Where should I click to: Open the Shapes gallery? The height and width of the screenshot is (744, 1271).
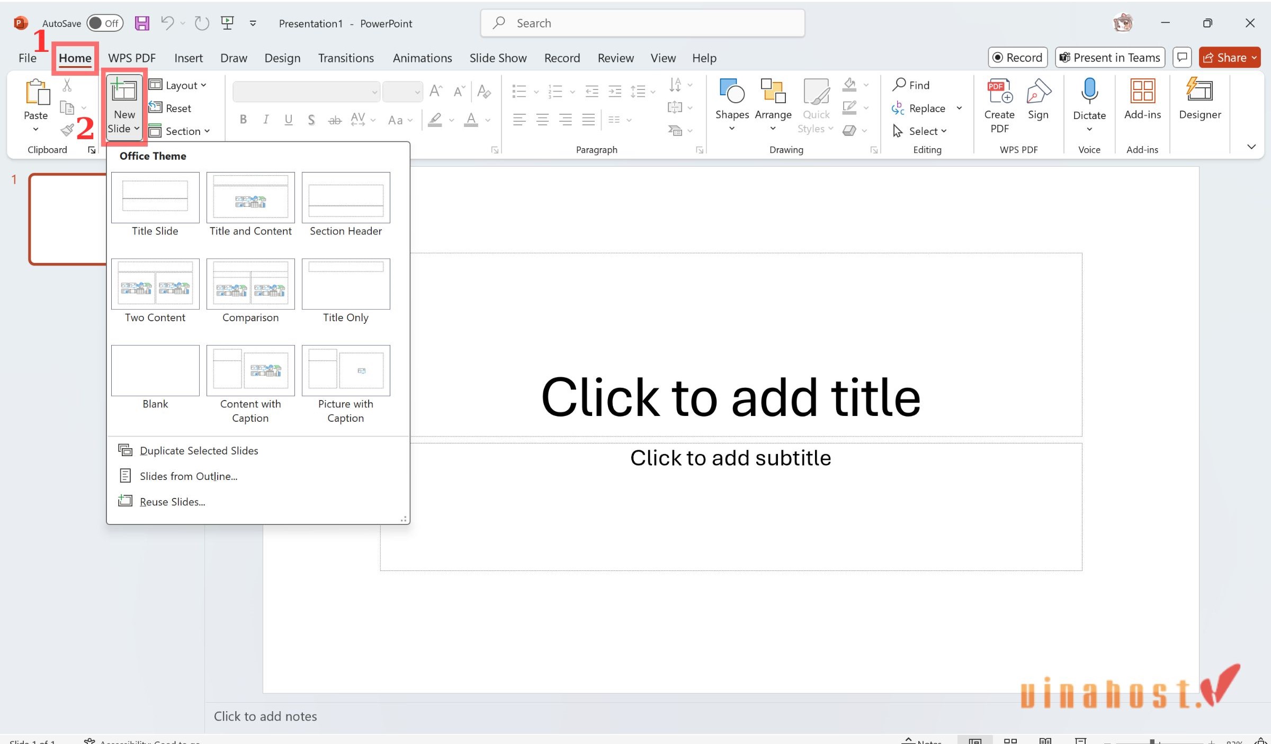coord(732,105)
